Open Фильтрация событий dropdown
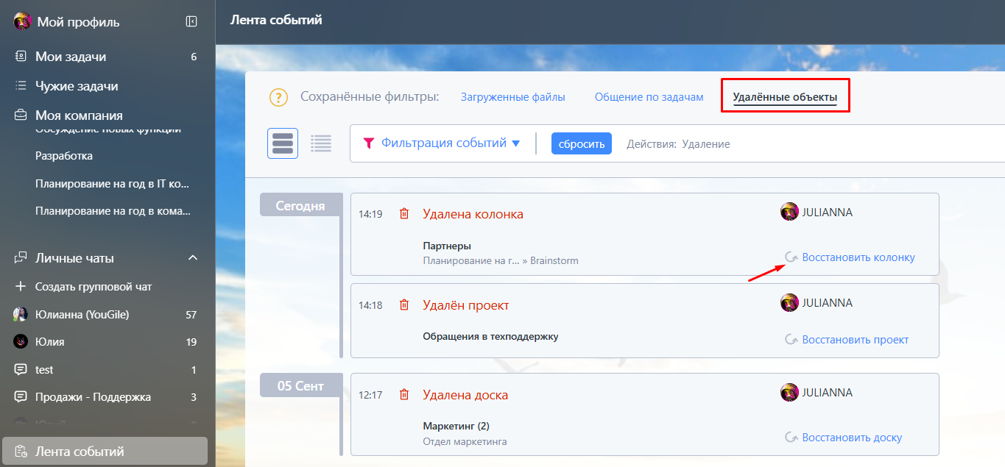This screenshot has width=1005, height=467. (451, 143)
